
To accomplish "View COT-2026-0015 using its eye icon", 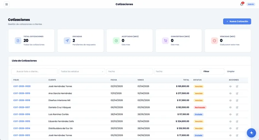I will (230, 122).
